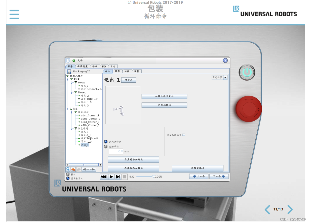Click the green power button on pendant
310x223 pixels.
[247, 72]
